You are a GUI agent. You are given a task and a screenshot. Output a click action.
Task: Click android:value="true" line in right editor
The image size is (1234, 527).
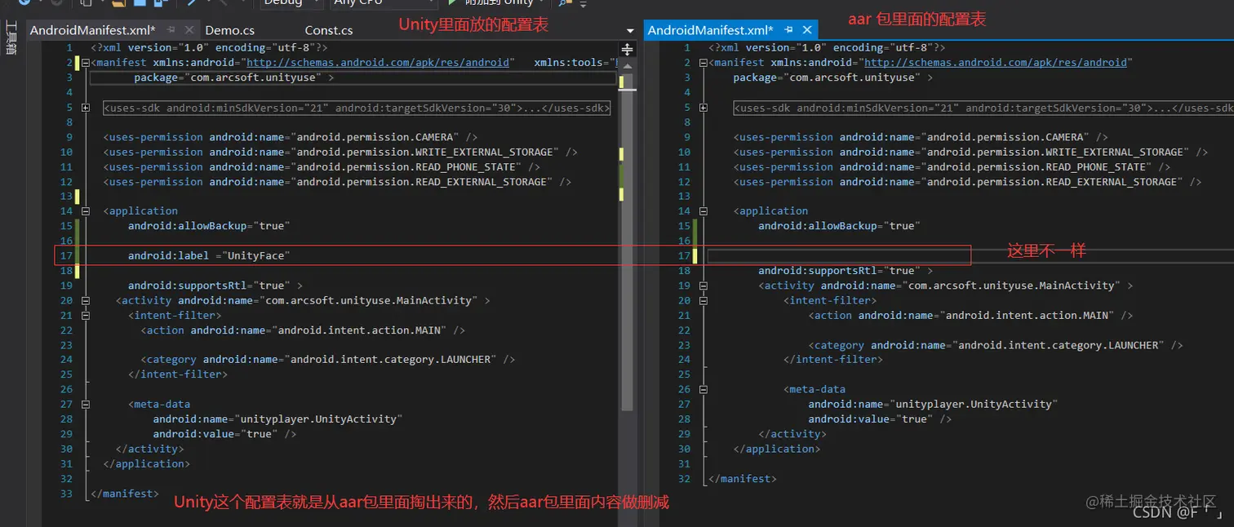(880, 418)
